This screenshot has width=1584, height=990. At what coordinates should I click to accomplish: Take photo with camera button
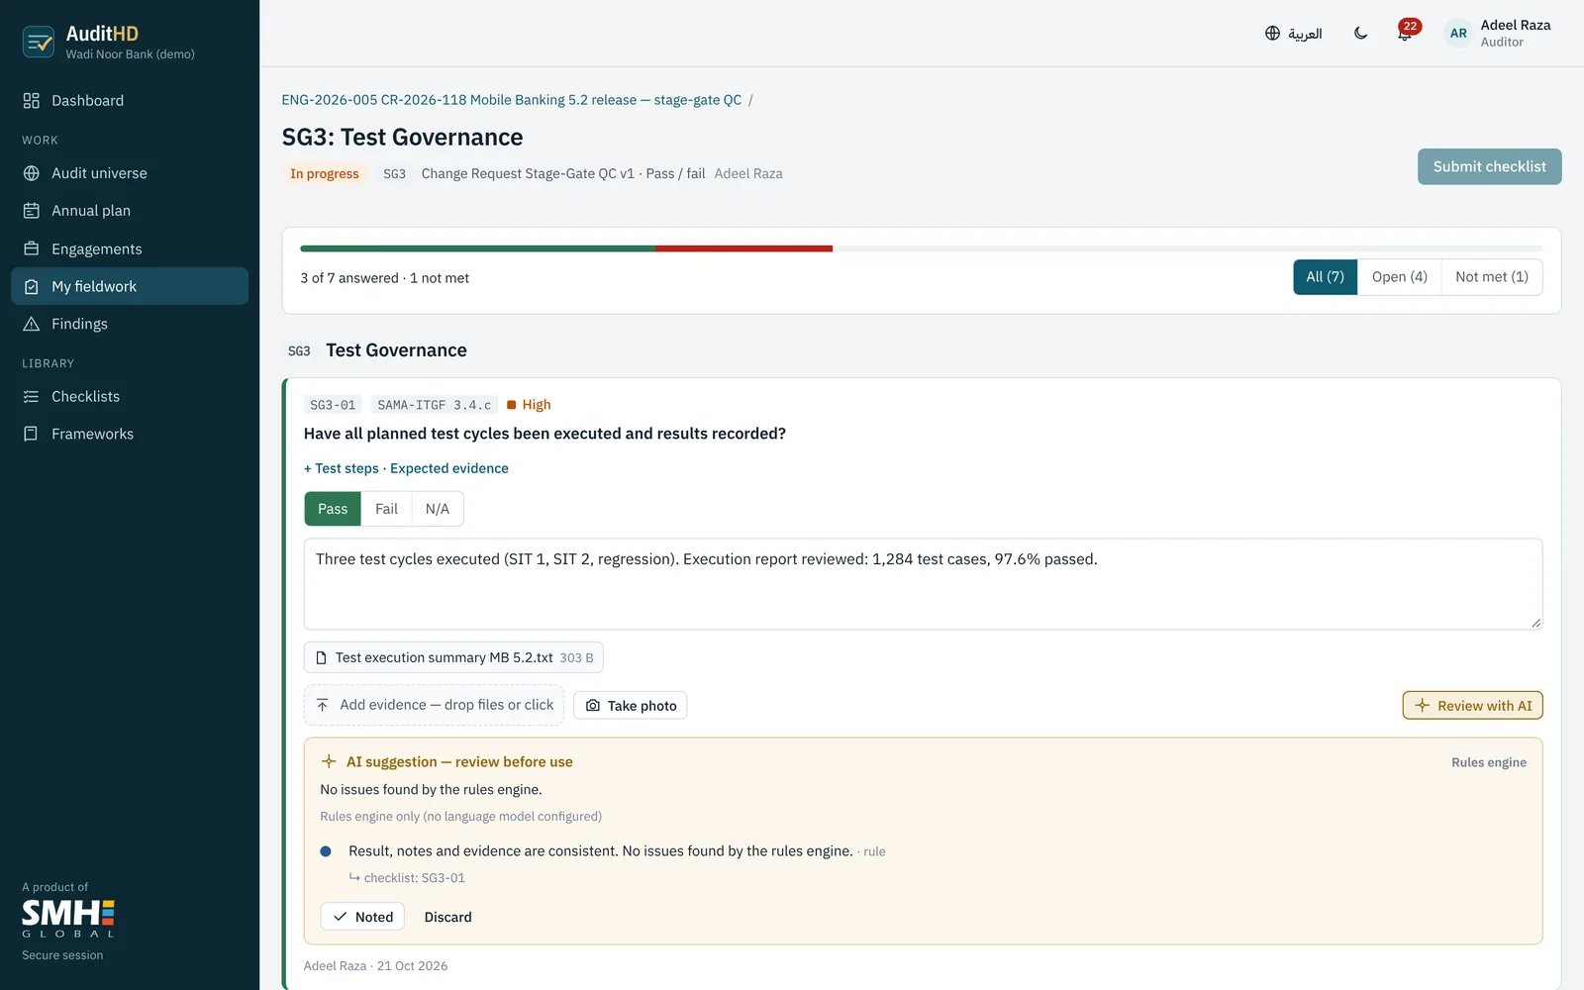[631, 706]
